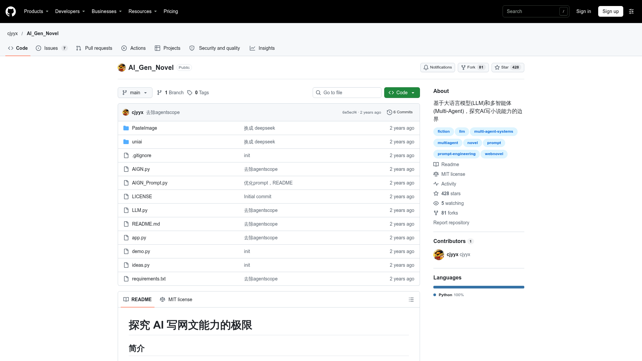The width and height of the screenshot is (642, 361).
Task: Open the README outline list icon
Action: 411,299
